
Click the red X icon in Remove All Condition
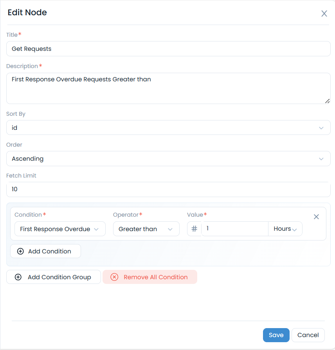point(114,277)
